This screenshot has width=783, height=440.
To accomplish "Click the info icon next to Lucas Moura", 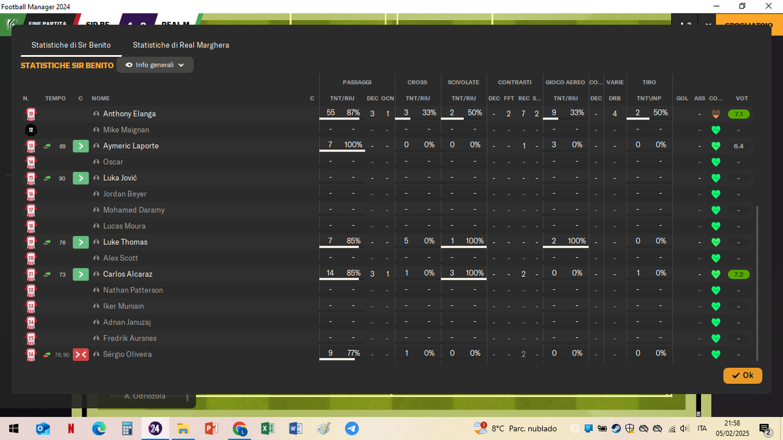I will [96, 226].
